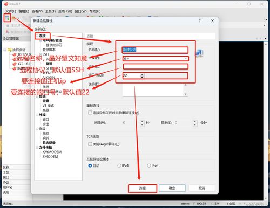
Task: Click the Open folder toolbar icon
Action: (14, 18)
